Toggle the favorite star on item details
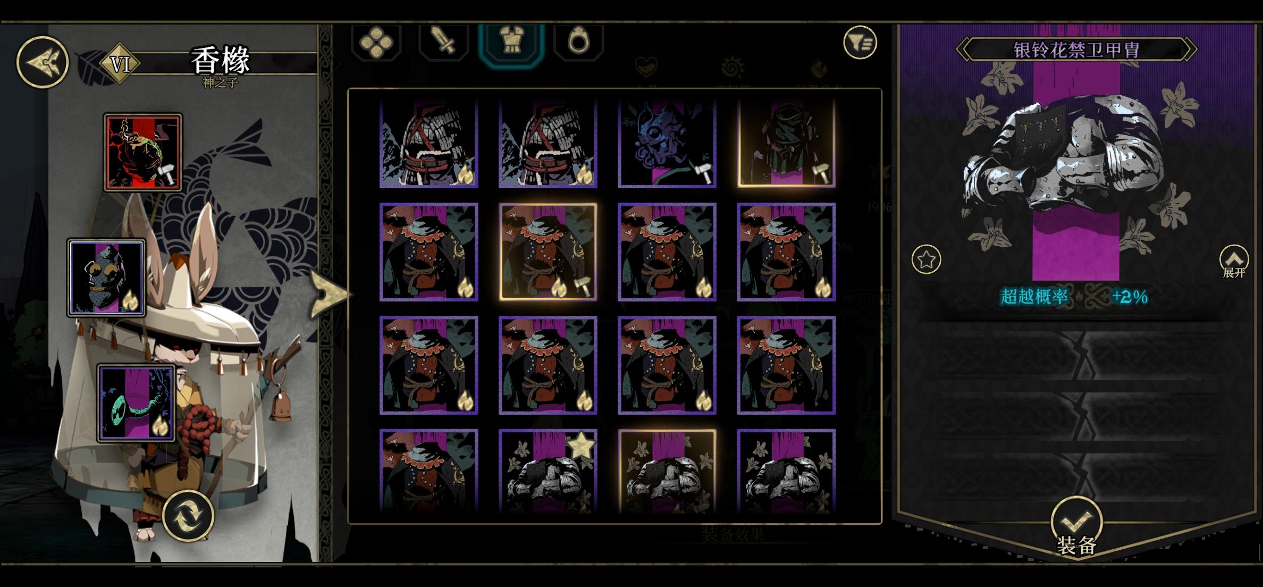The height and width of the screenshot is (587, 1263). 926,259
